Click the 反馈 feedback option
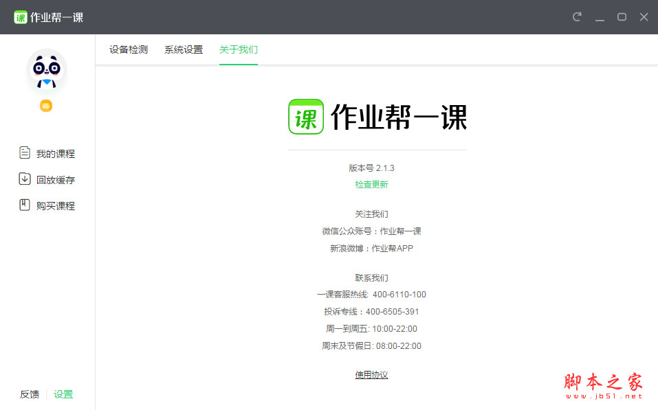The width and height of the screenshot is (658, 410). tap(28, 394)
